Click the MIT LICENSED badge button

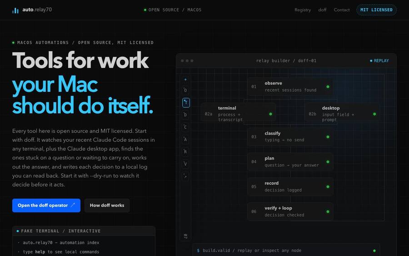coord(376,10)
